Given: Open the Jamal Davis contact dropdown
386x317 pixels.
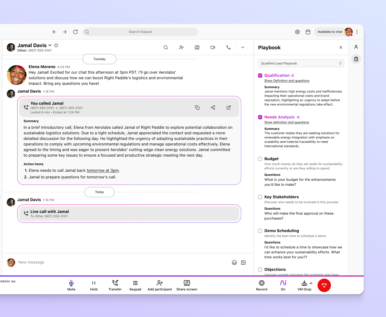Looking at the screenshot, I should (49, 45).
